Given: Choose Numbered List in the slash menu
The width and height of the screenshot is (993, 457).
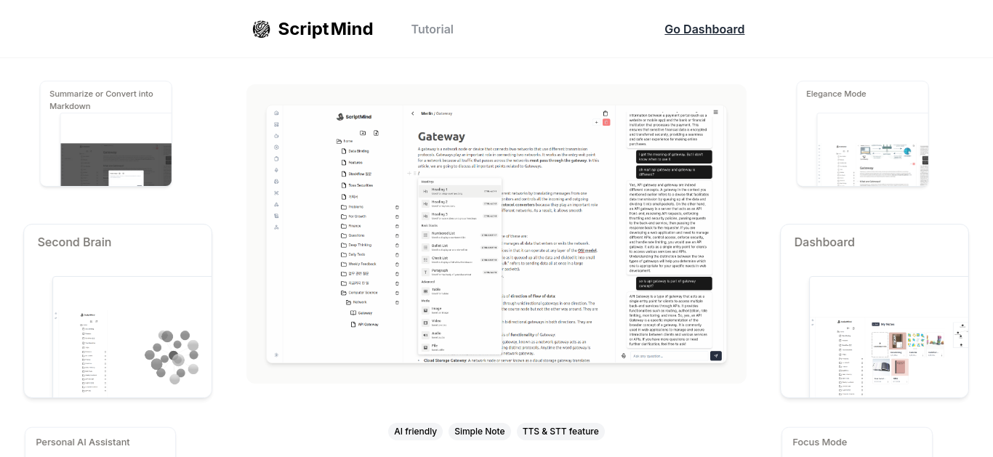Looking at the screenshot, I should tap(460, 235).
